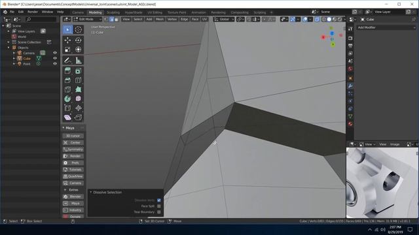The height and width of the screenshot is (235, 419).
Task: Open the Mesh menu in viewport header
Action: (160, 19)
